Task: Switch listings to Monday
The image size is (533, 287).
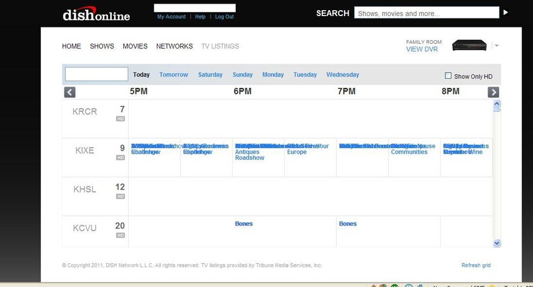Action: click(x=273, y=75)
